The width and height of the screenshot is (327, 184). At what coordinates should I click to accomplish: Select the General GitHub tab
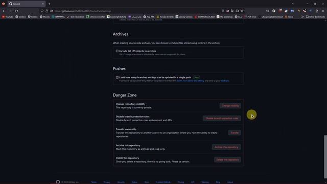coord(27,4)
